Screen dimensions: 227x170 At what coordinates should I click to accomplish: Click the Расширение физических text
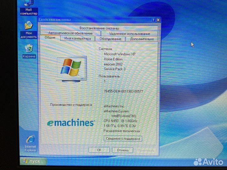click(122, 131)
